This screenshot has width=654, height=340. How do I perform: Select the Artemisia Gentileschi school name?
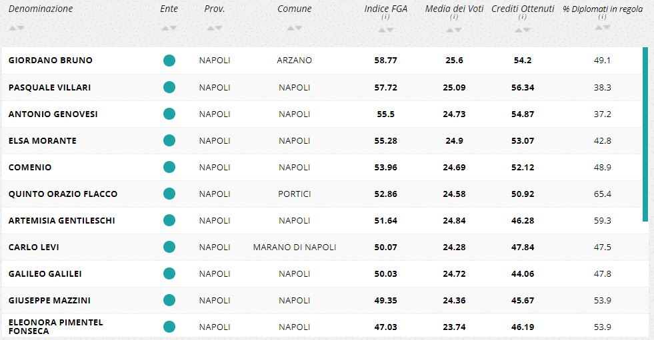(x=61, y=220)
